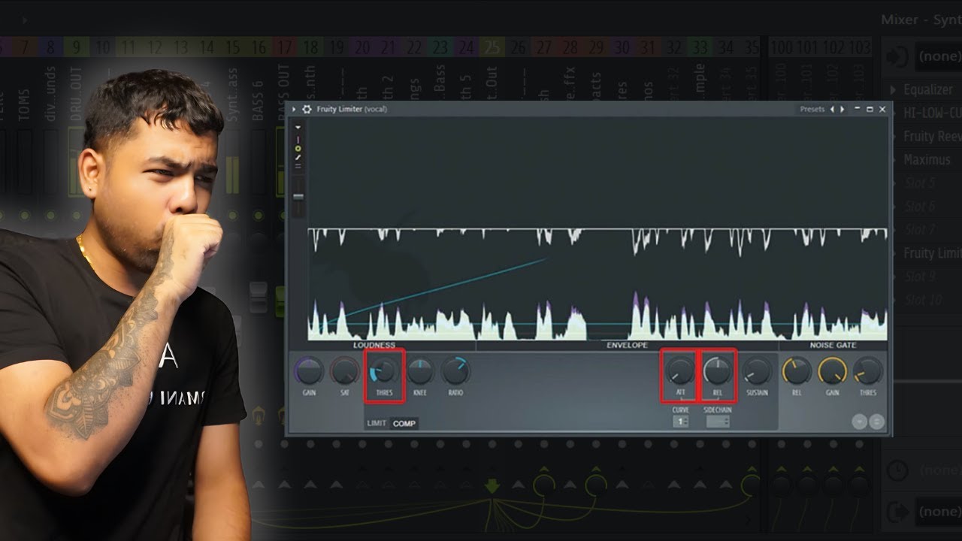
Task: Click the RATIO knob
Action: tap(455, 370)
